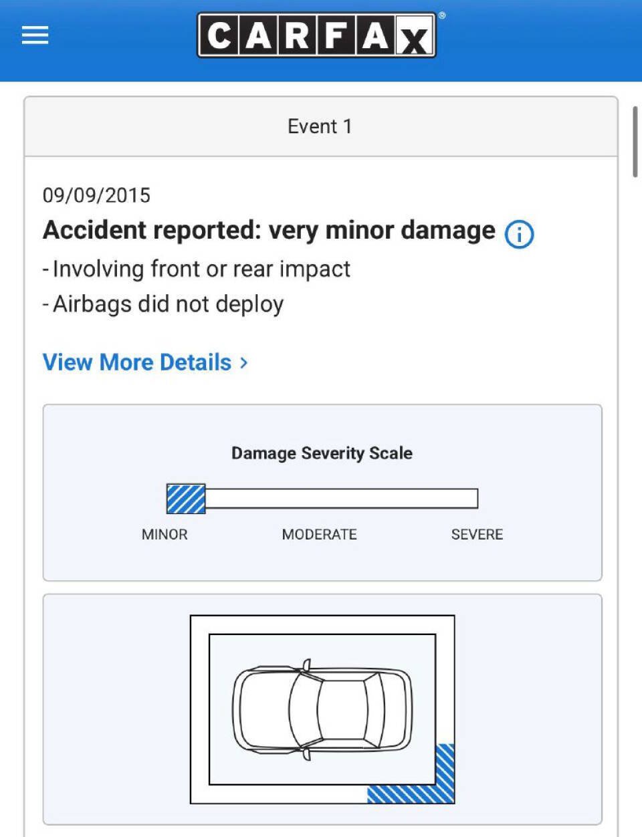Open the accident info circle icon
Image resolution: width=642 pixels, height=837 pixels.
click(x=519, y=234)
